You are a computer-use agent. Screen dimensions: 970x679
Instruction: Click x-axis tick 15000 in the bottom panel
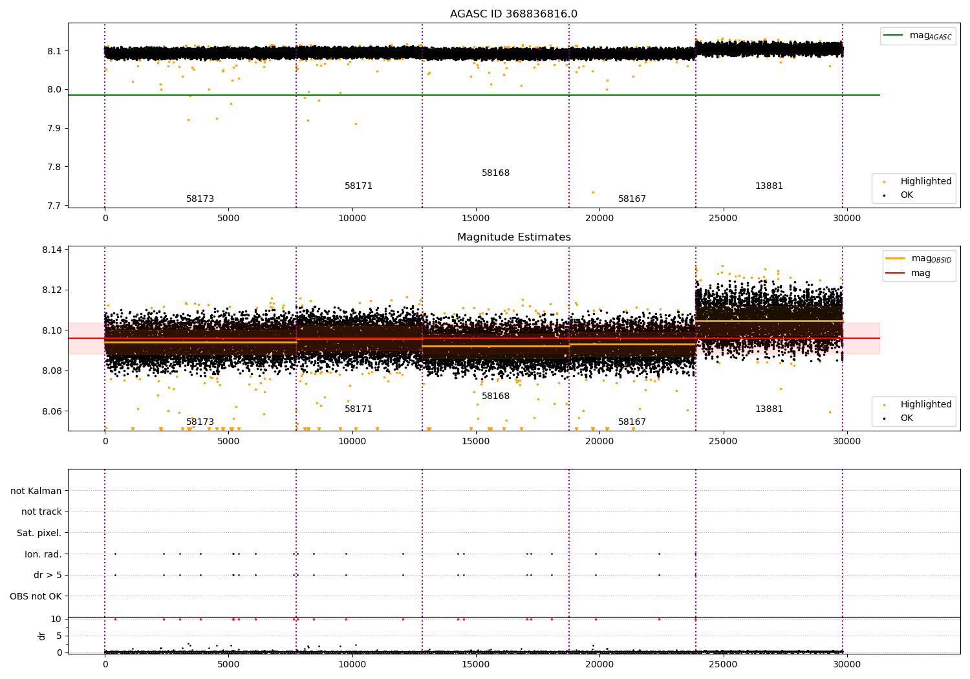(476, 664)
